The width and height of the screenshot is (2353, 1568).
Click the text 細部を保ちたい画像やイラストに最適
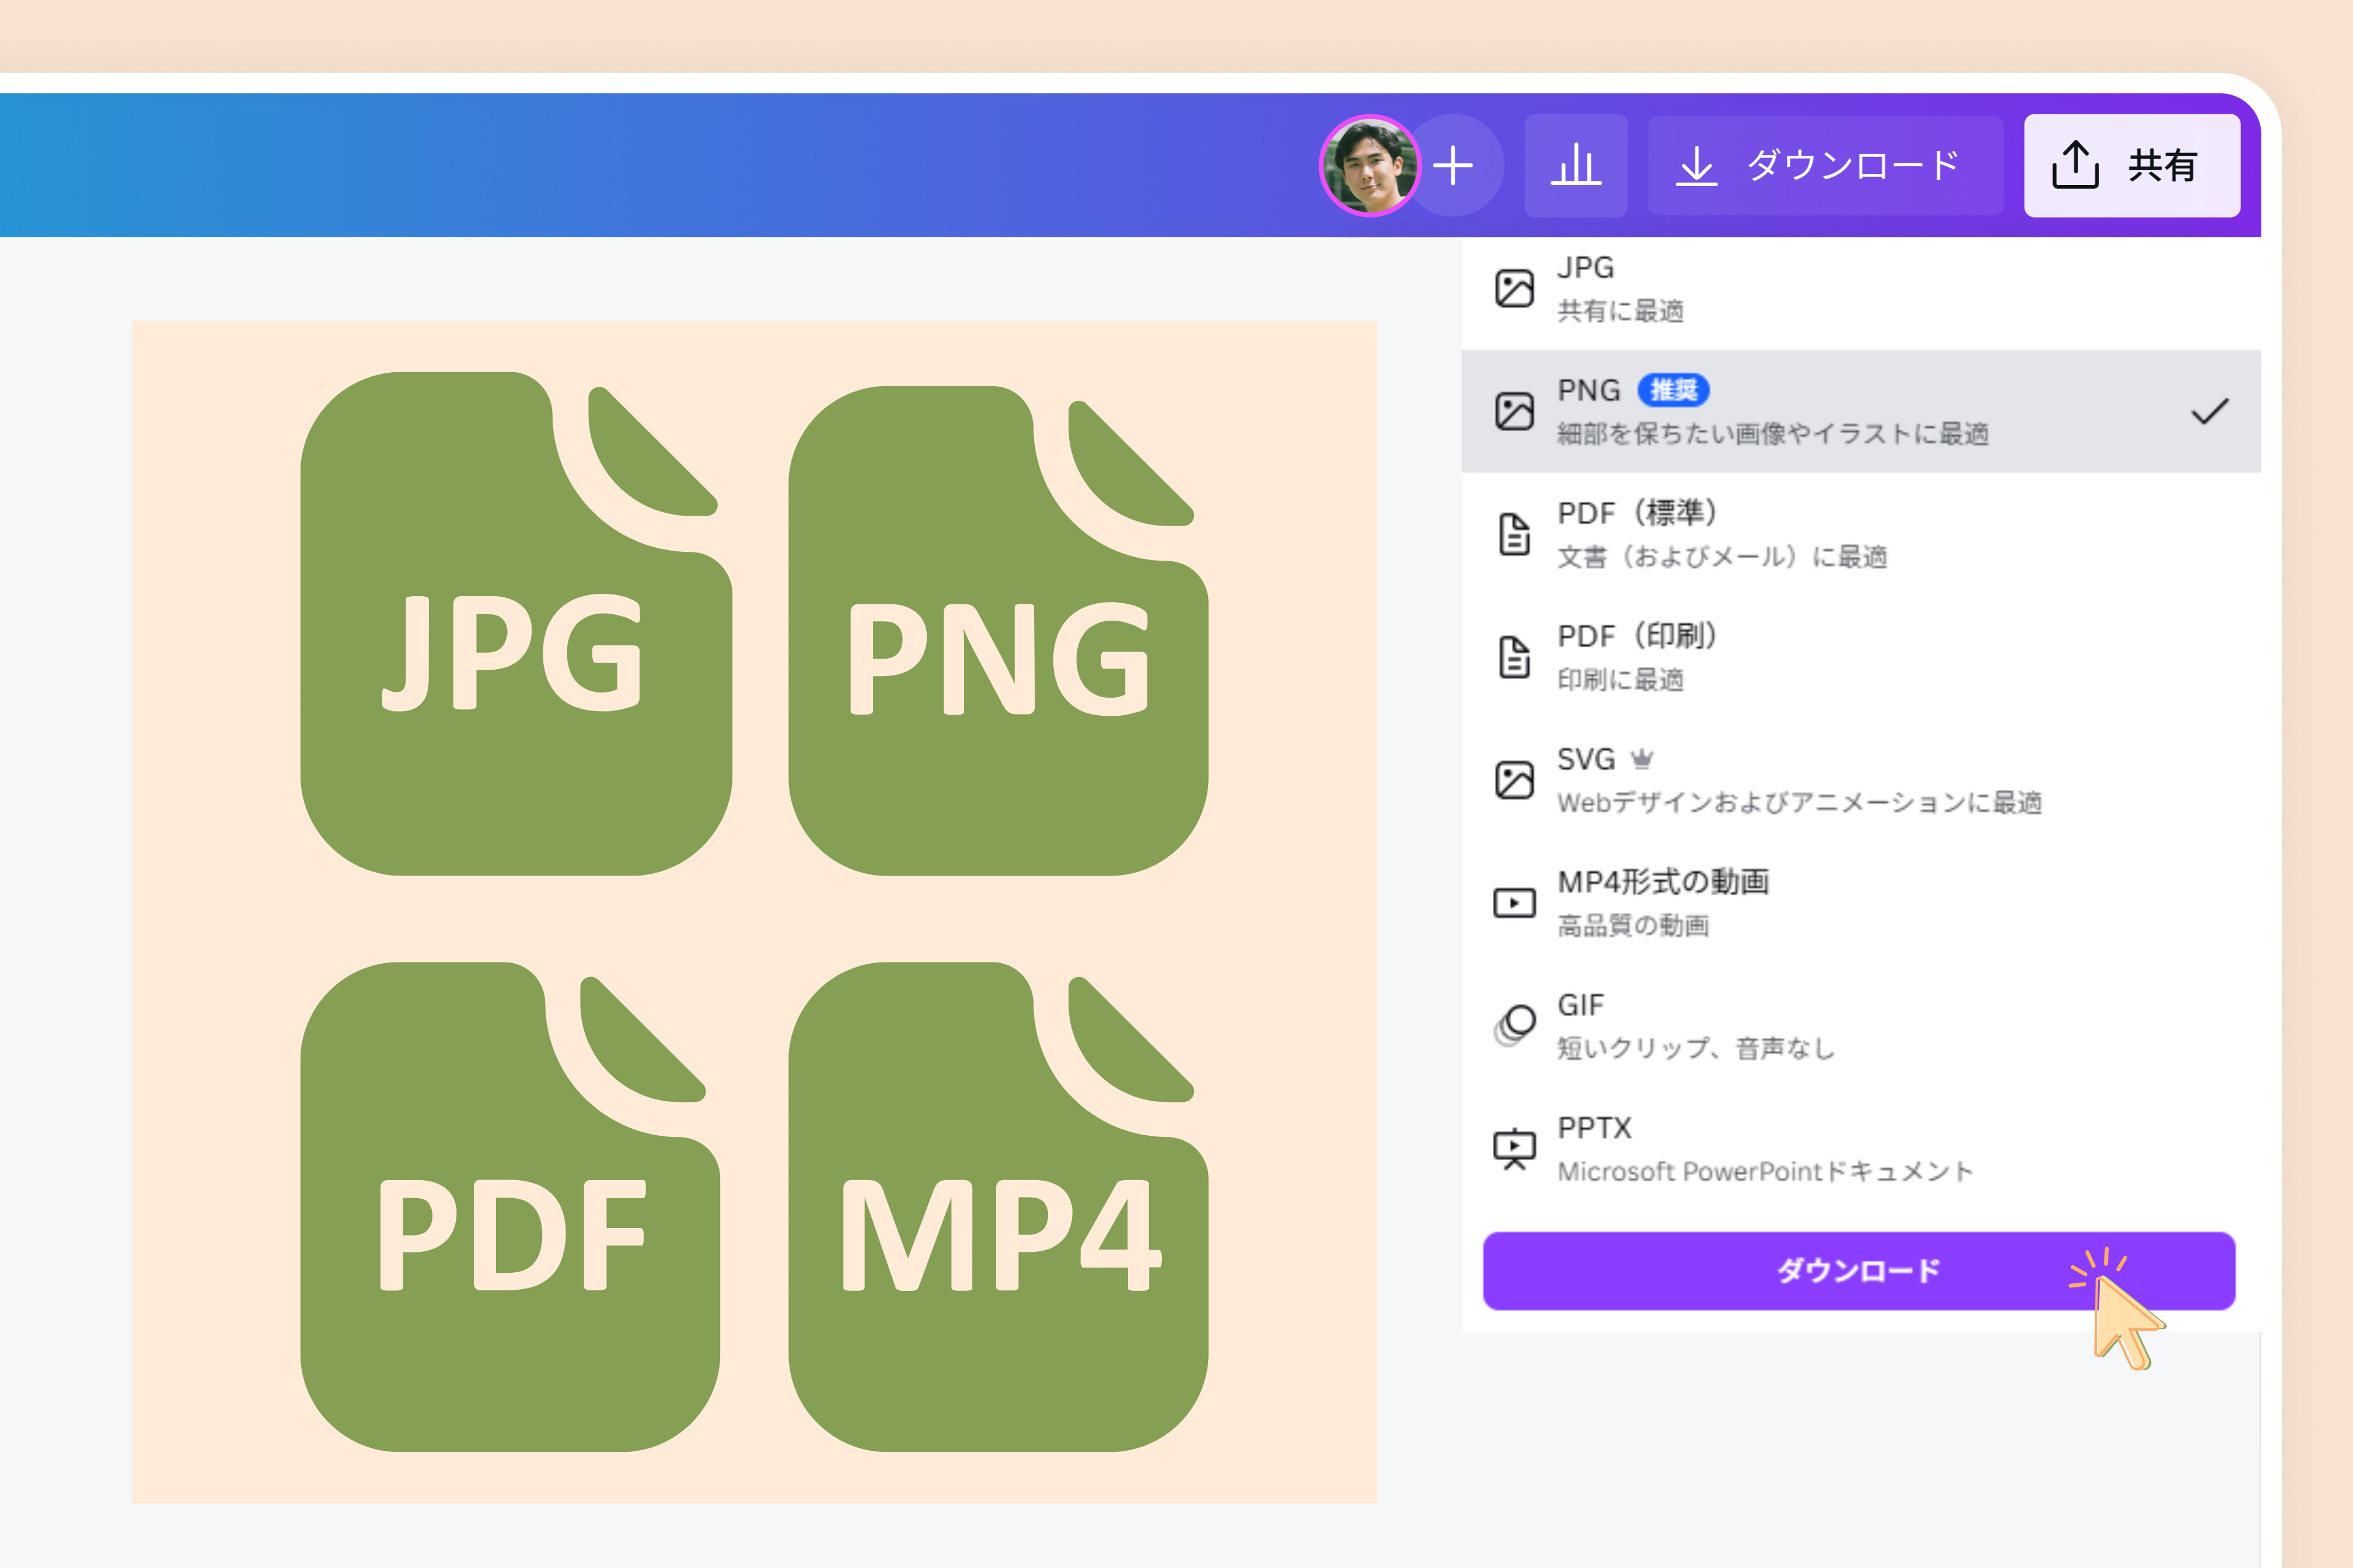click(1773, 434)
